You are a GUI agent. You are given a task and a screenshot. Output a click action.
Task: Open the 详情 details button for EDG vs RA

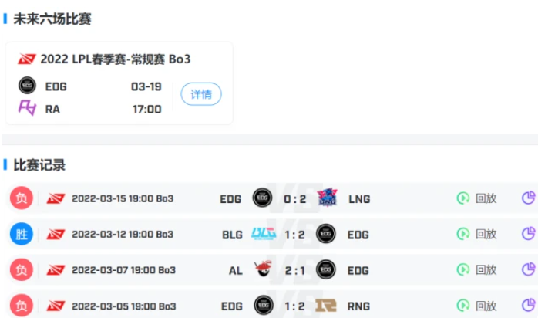(x=201, y=94)
